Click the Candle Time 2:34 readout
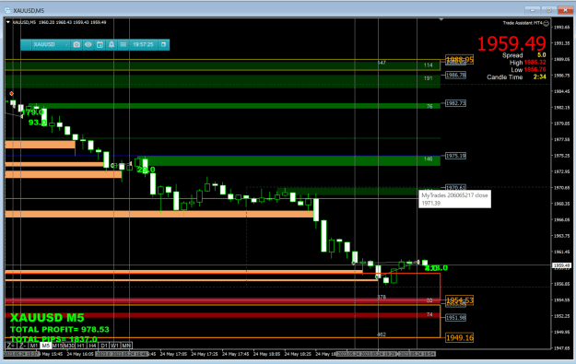The image size is (576, 364). (x=516, y=77)
